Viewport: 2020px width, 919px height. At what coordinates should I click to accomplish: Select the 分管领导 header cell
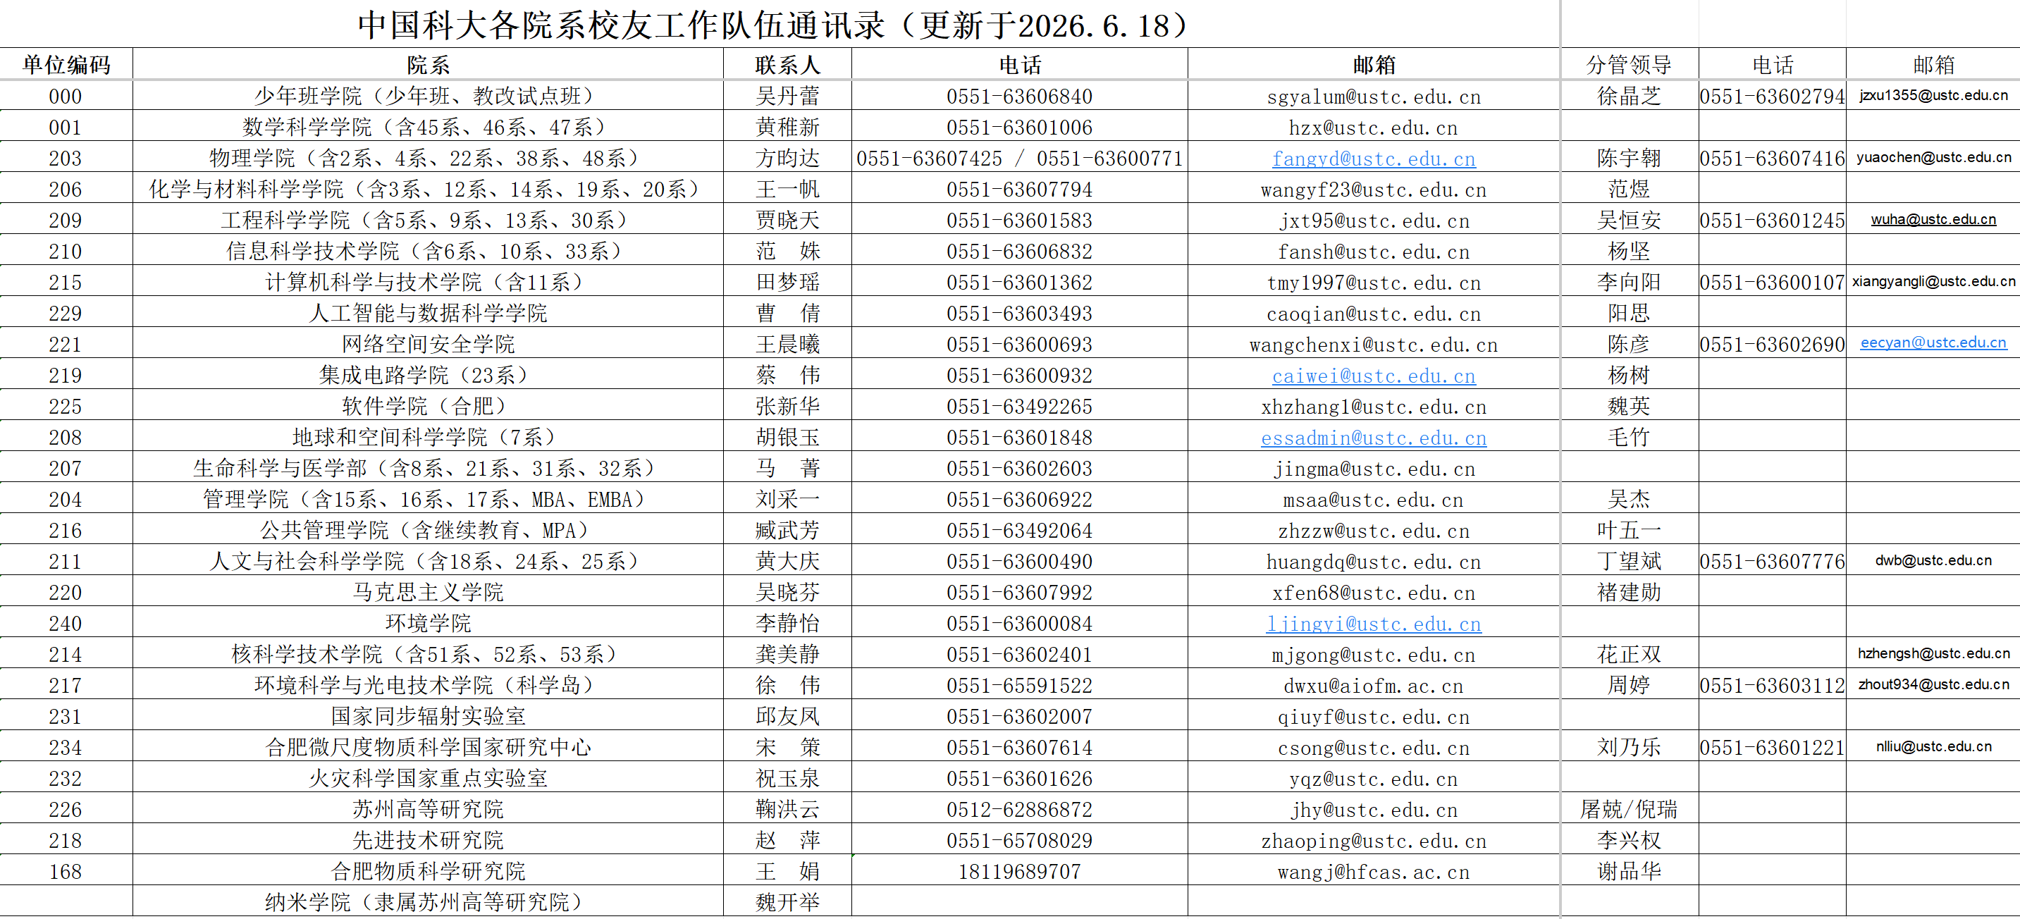pos(1629,64)
